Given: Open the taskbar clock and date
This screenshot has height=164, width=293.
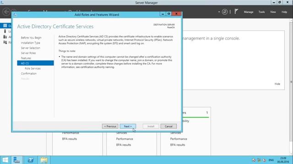Looking at the screenshot, I should [283, 160].
